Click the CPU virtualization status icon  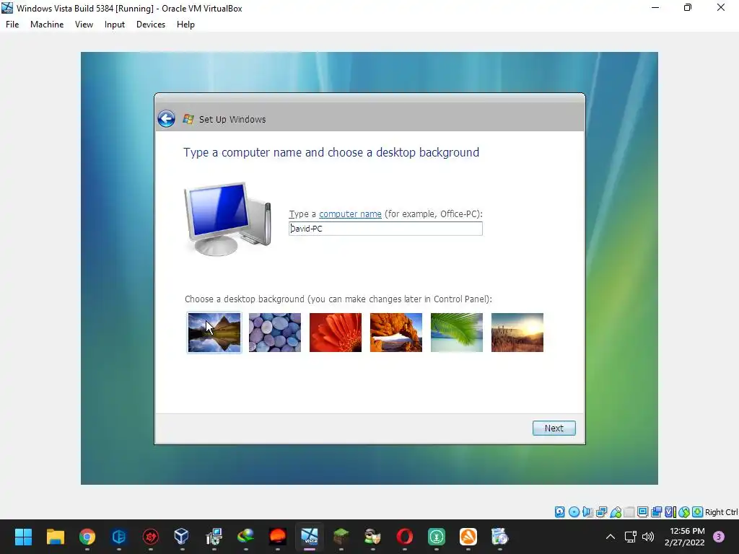coord(670,511)
